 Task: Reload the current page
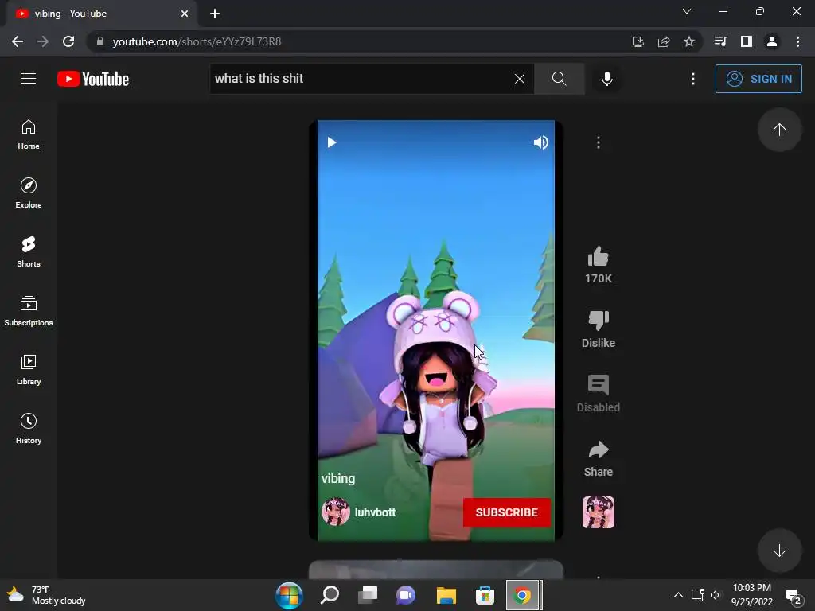(x=68, y=41)
